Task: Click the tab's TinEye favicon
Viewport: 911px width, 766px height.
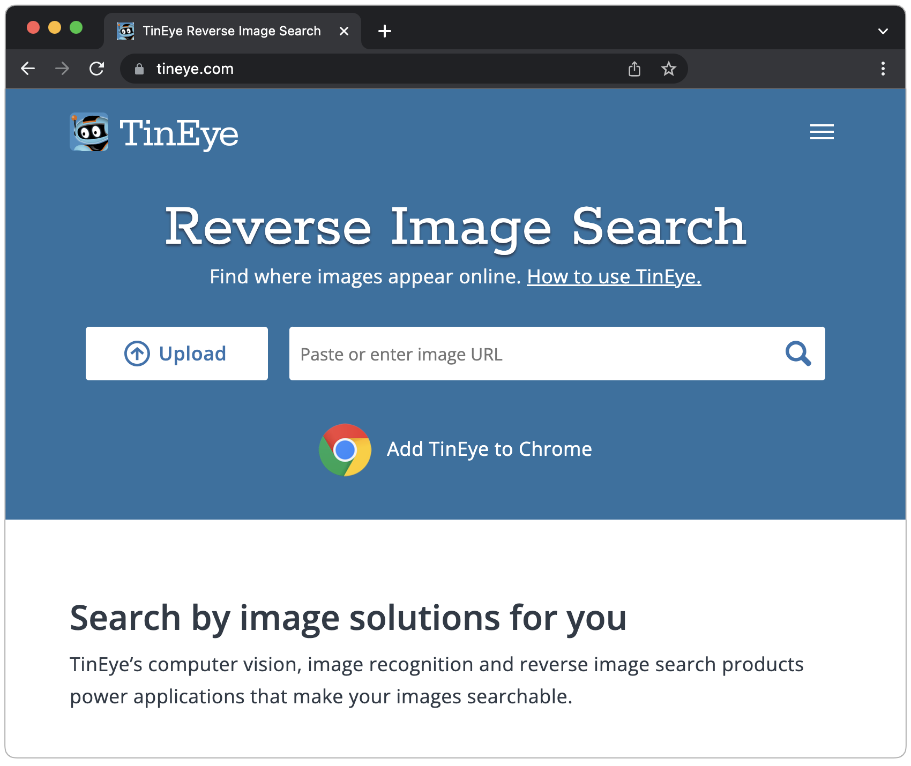Action: pyautogui.click(x=125, y=31)
